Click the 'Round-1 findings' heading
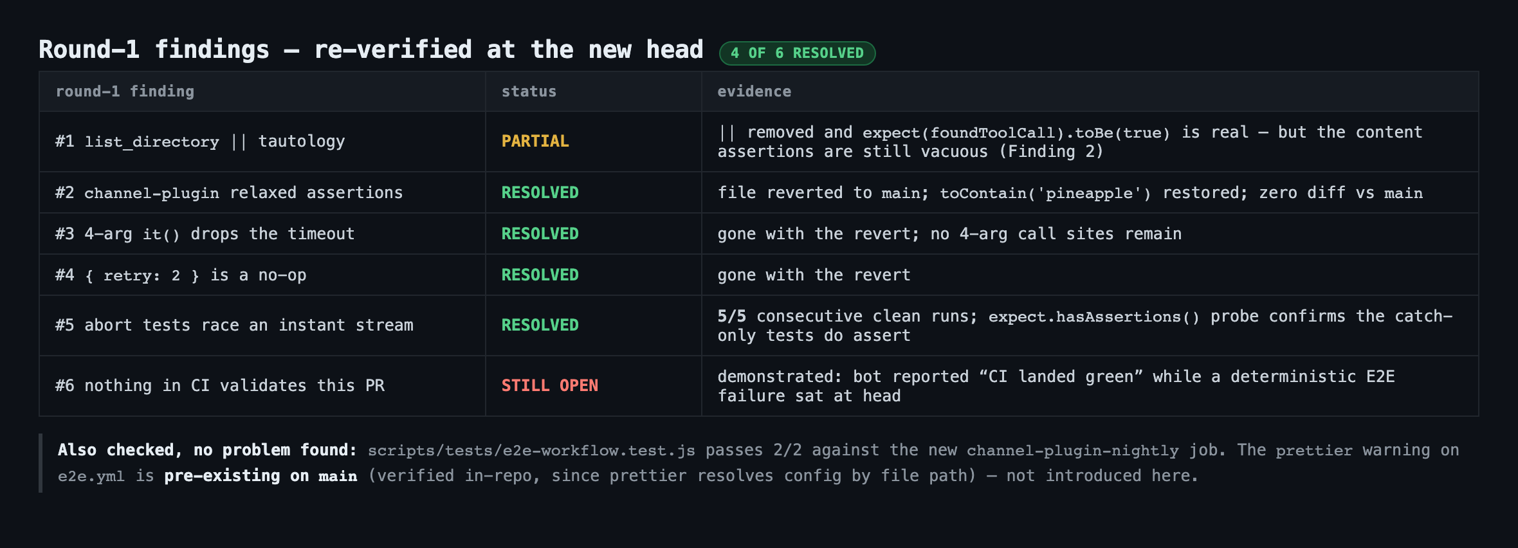The image size is (1518, 548). click(x=154, y=50)
